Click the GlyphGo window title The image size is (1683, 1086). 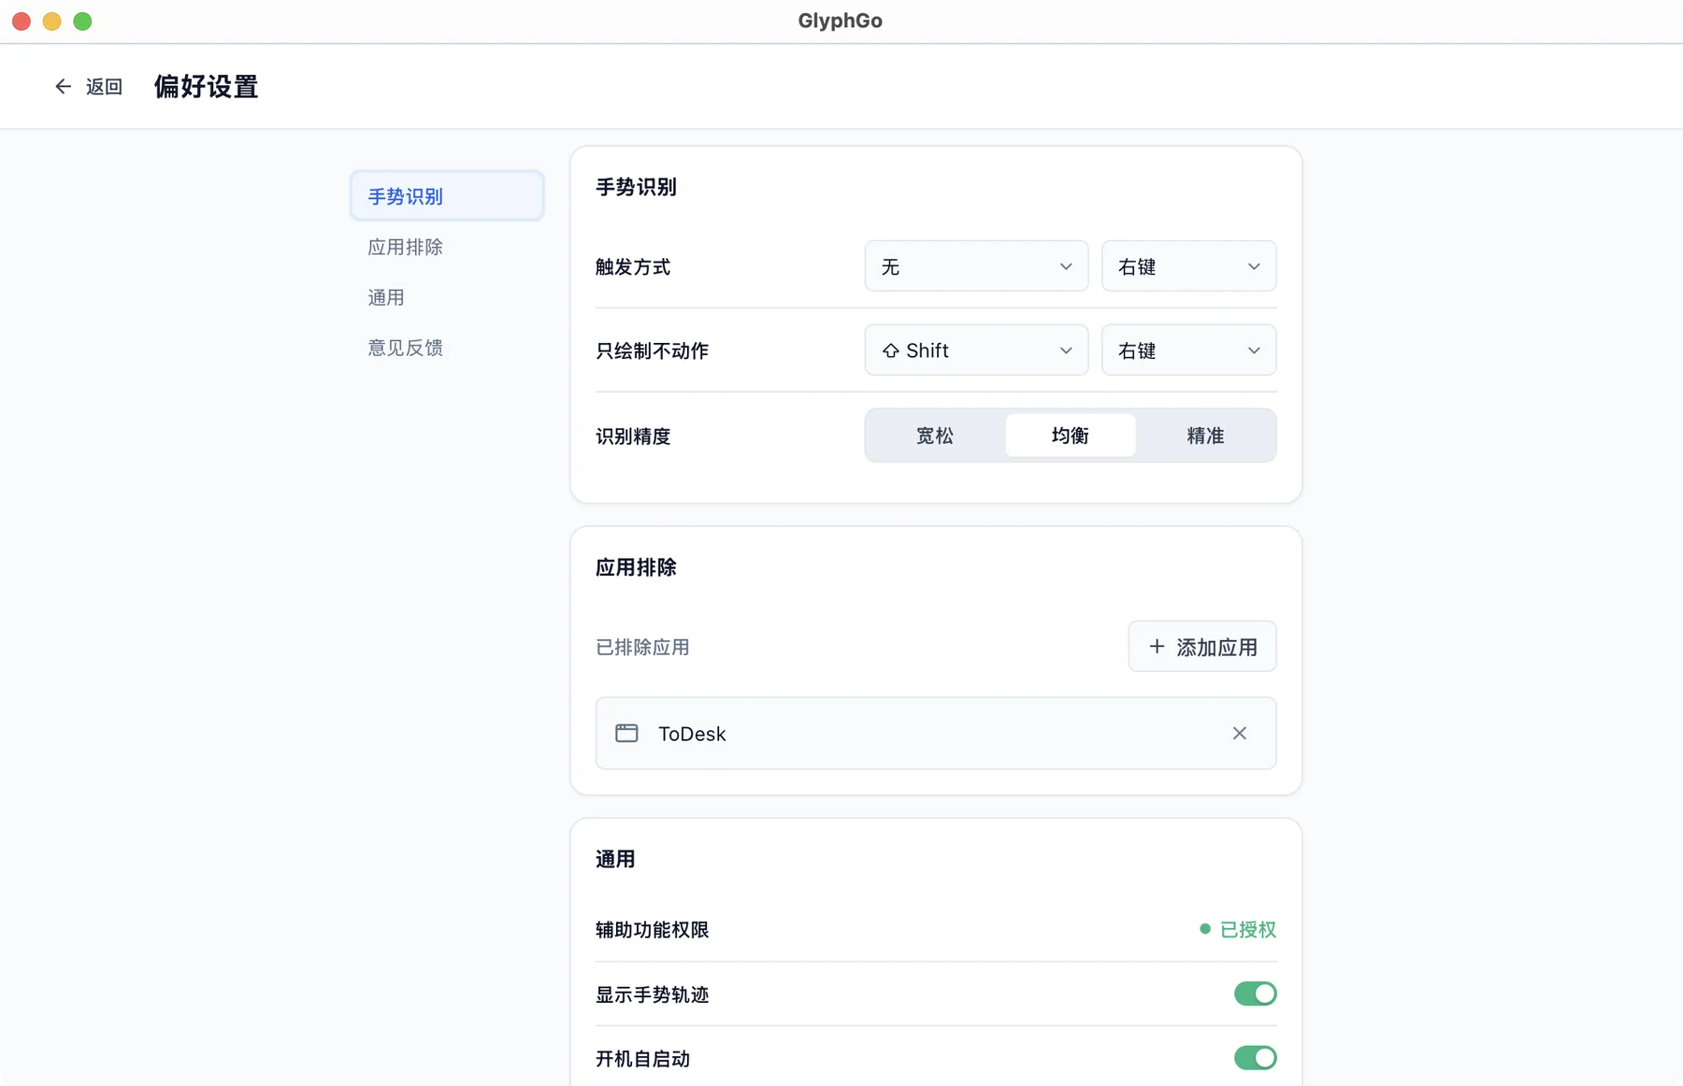click(840, 21)
